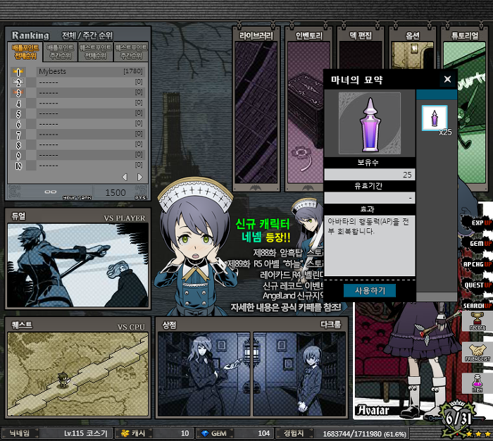Click the AP CHG UP boost badge

[477, 264]
